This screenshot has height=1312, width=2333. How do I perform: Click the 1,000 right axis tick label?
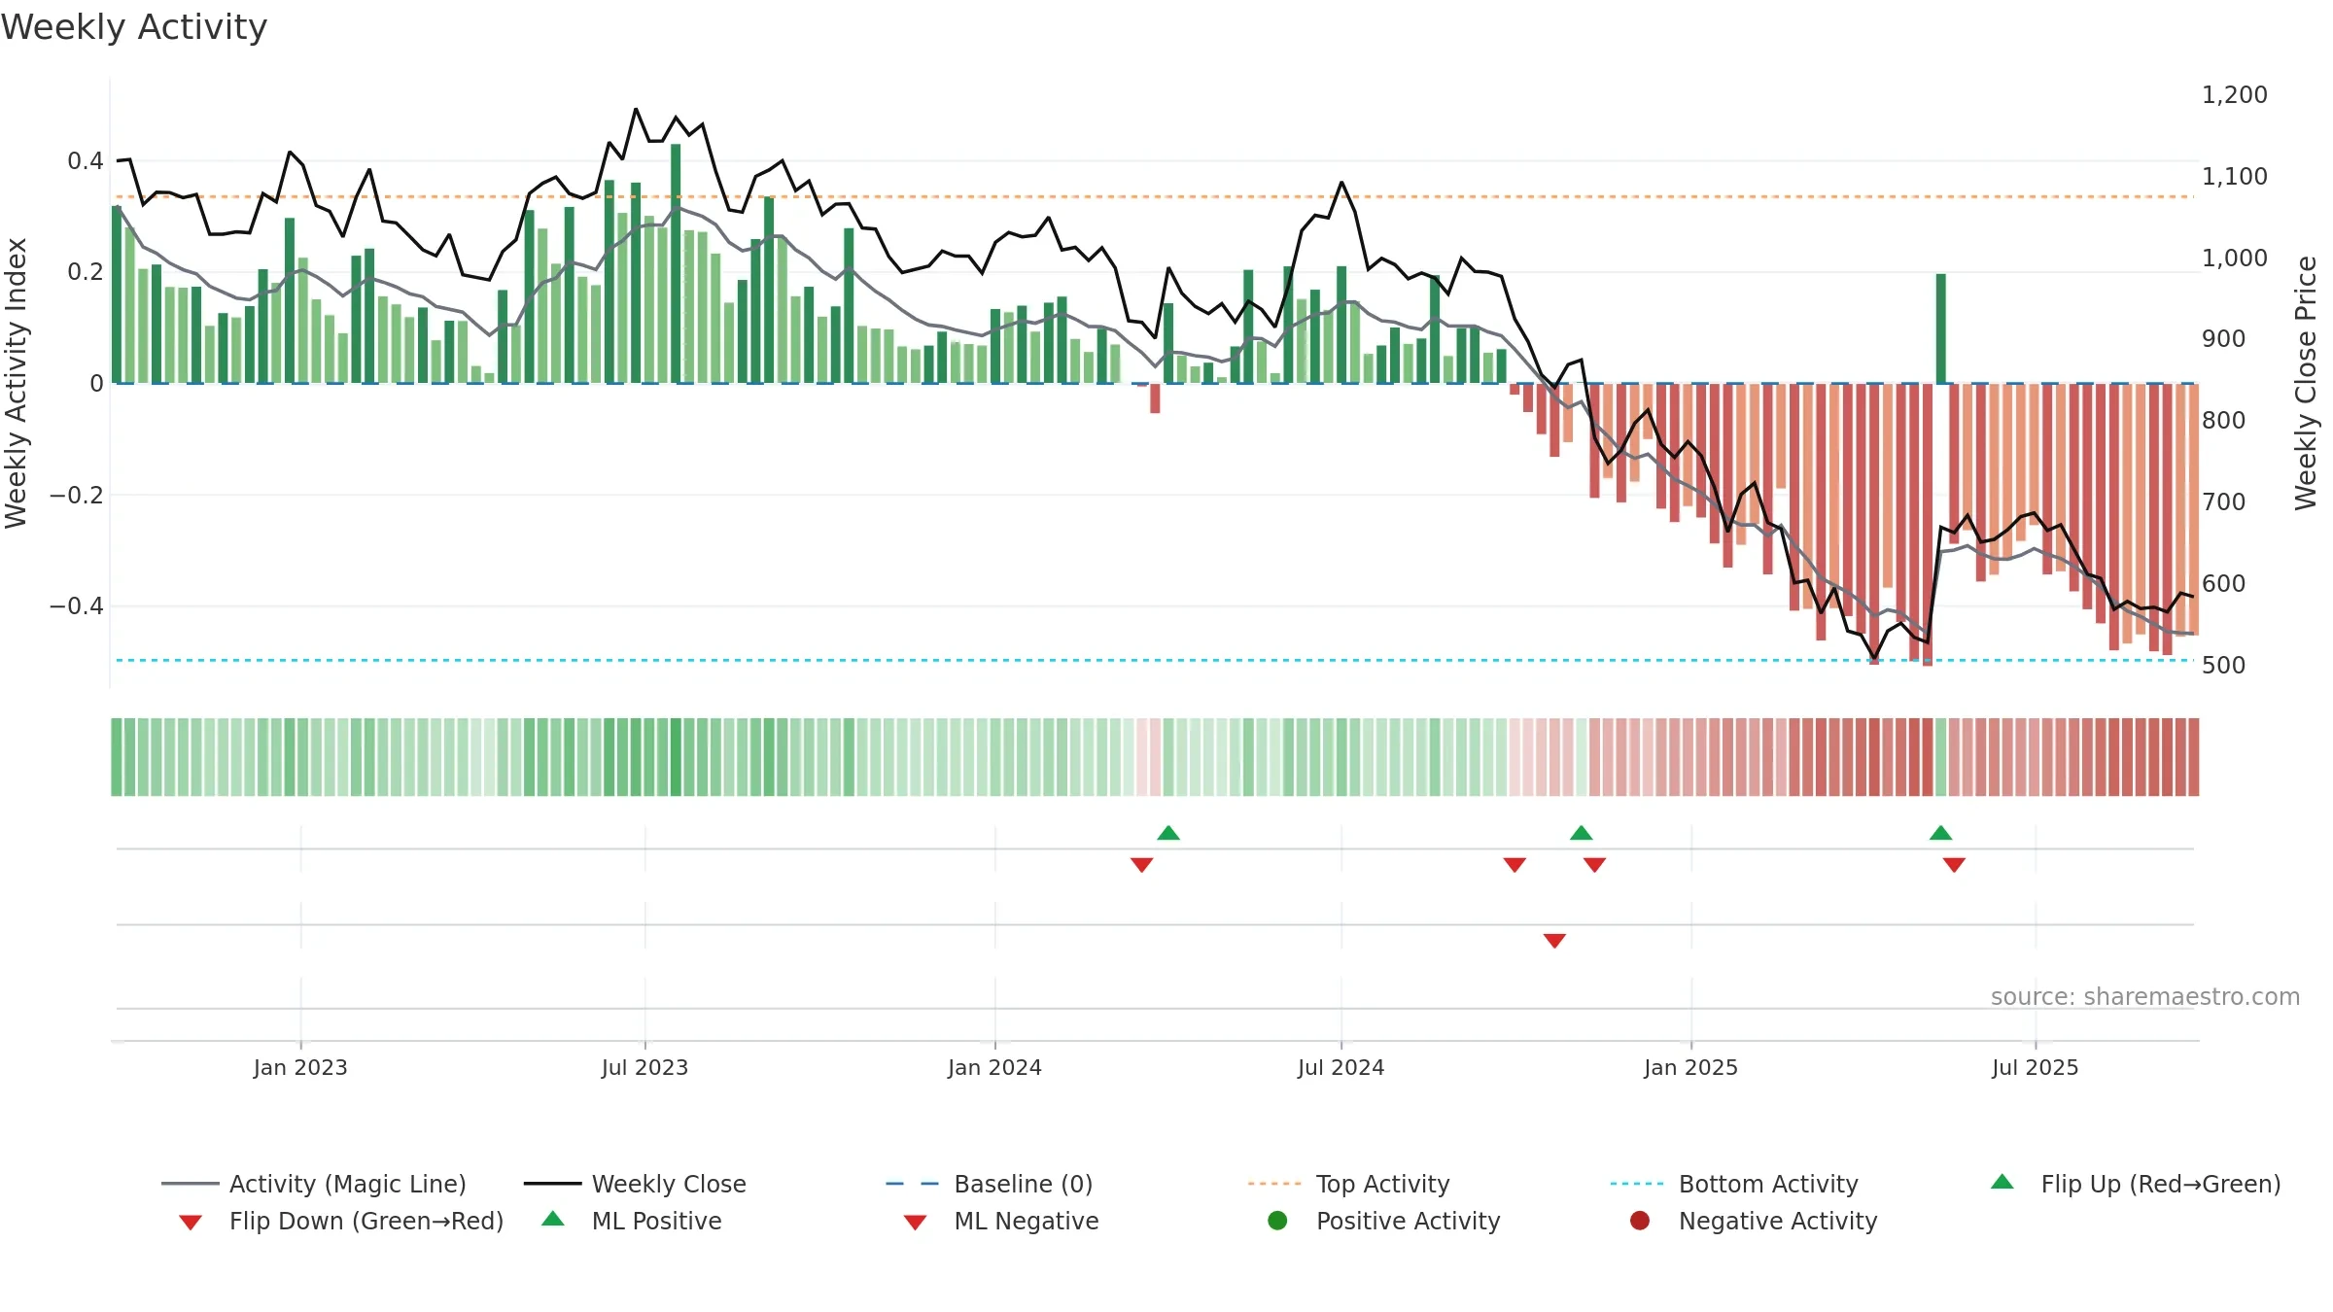tap(2234, 259)
